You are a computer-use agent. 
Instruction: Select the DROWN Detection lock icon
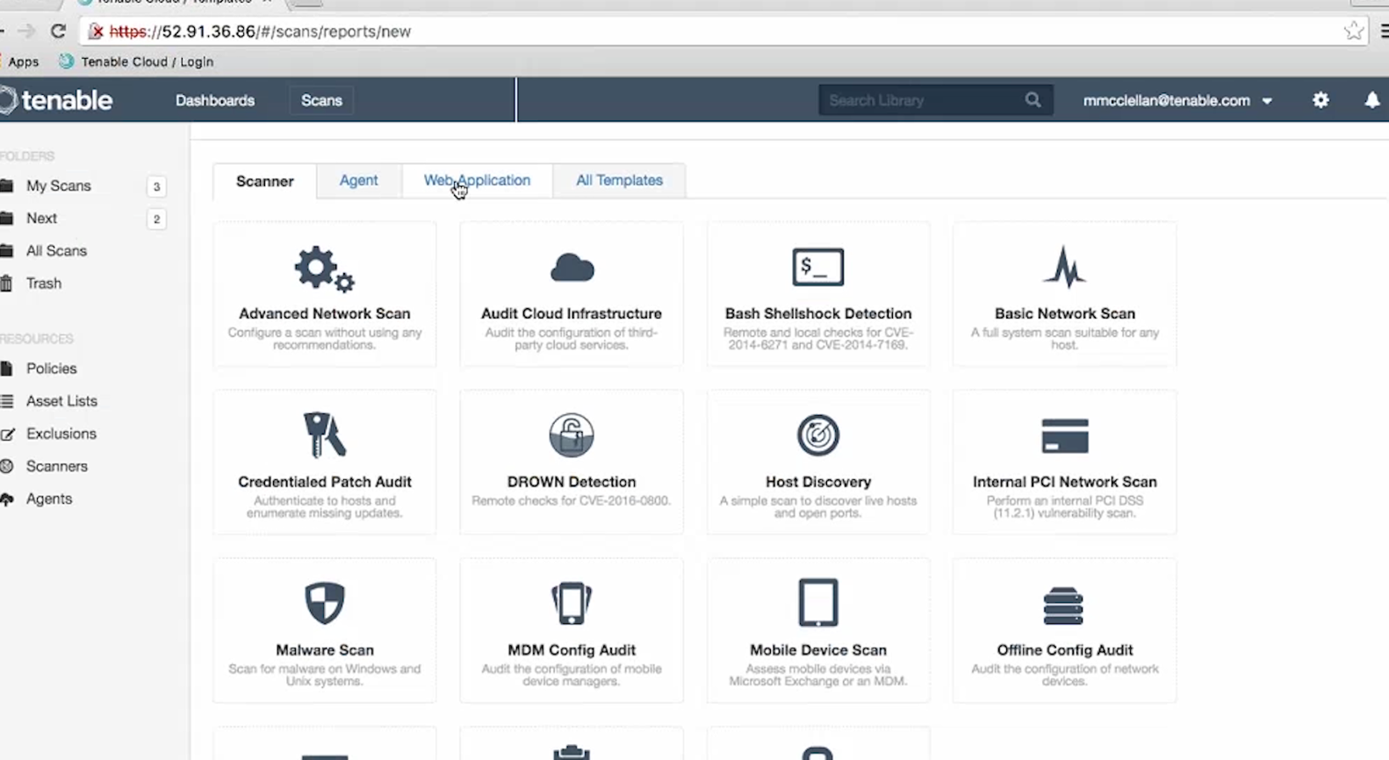pyautogui.click(x=572, y=435)
